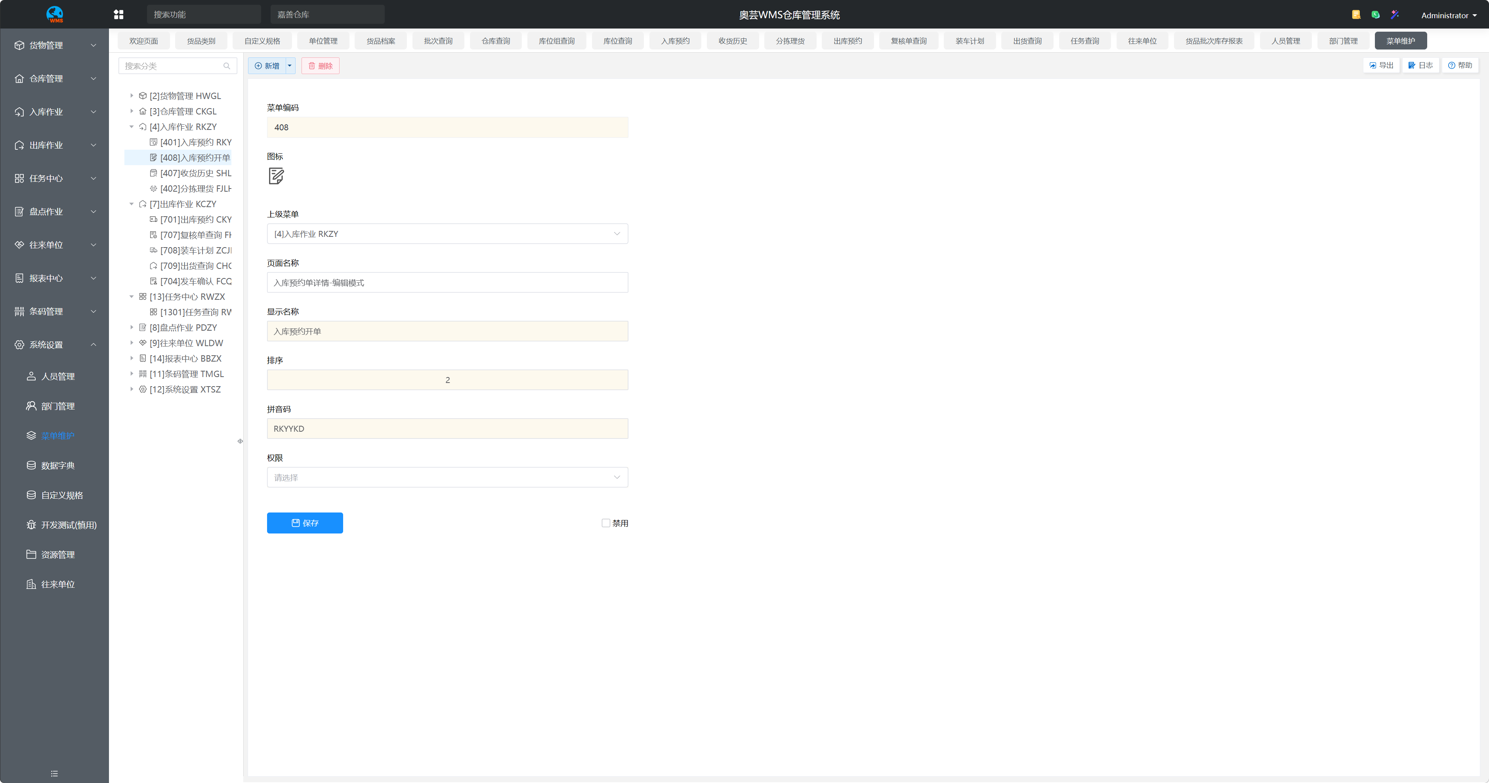The height and width of the screenshot is (783, 1489).
Task: Click the magic wand theme icon
Action: click(1394, 14)
